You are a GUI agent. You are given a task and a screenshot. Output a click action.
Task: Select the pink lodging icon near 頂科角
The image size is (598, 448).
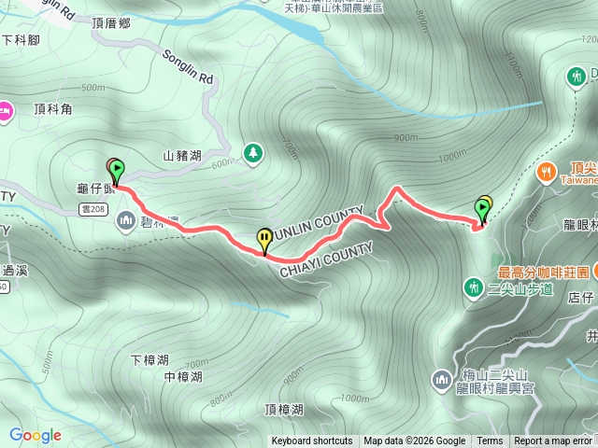[x=6, y=112]
